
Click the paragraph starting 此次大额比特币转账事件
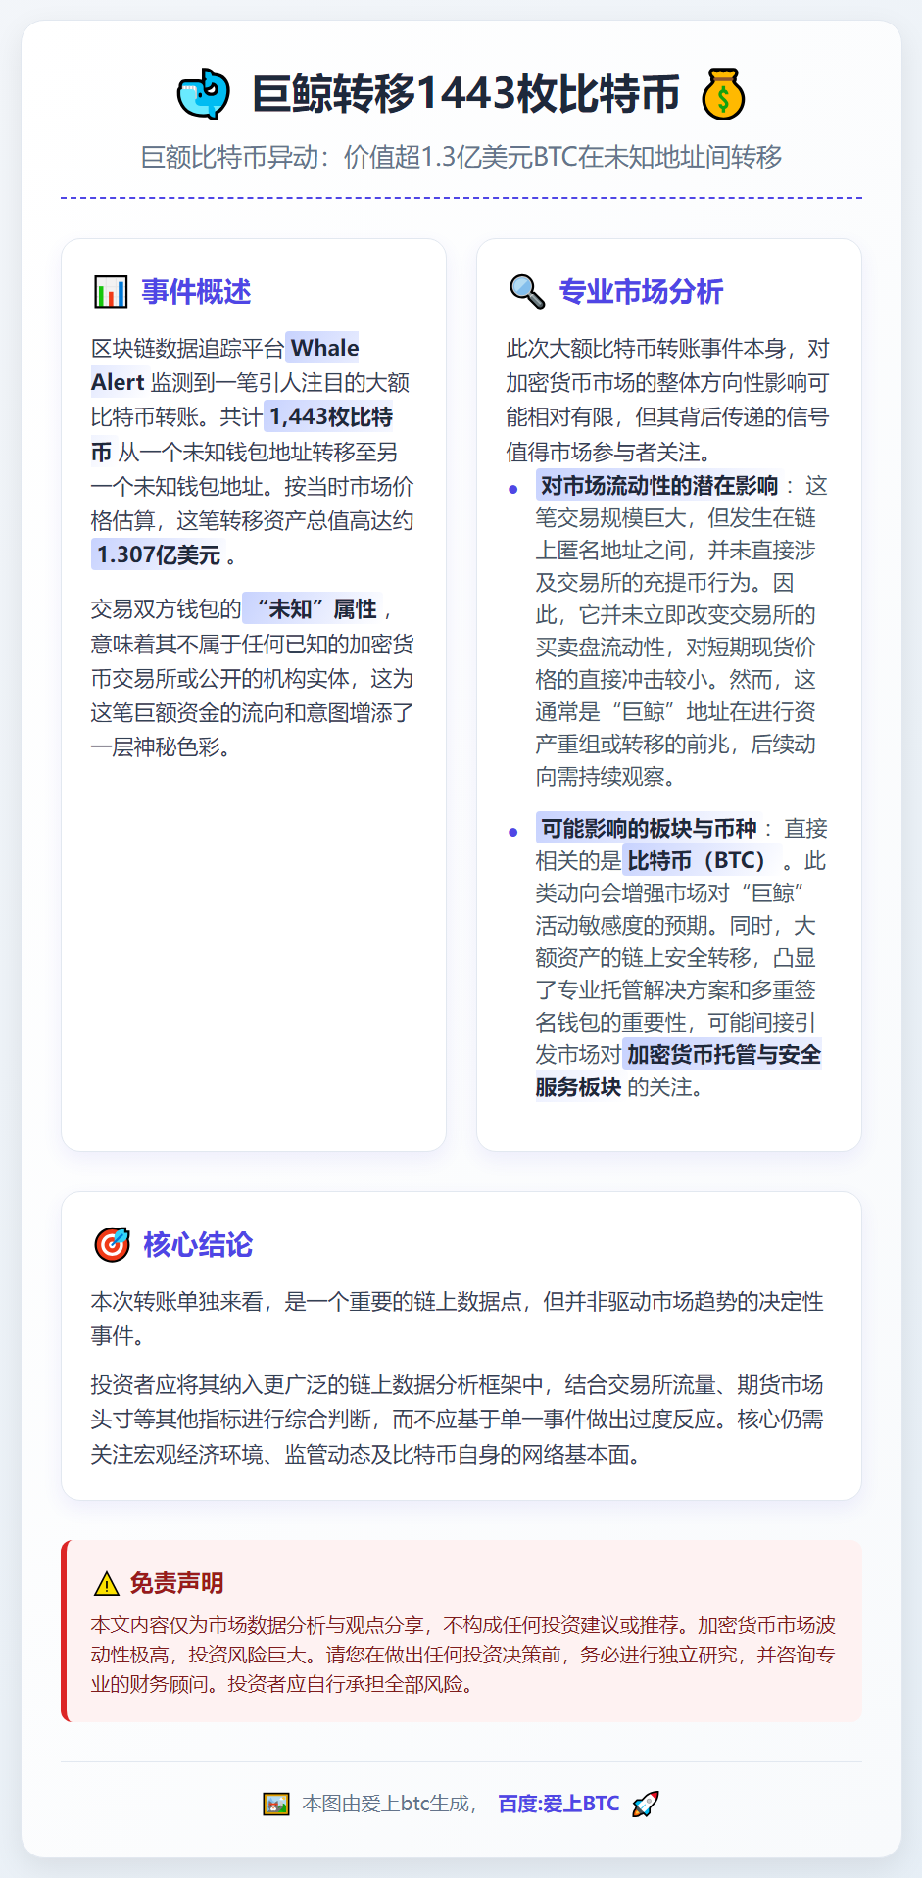667,400
